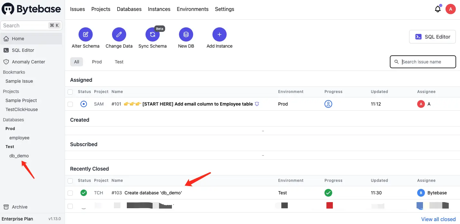Click the New DB database icon

(x=186, y=34)
